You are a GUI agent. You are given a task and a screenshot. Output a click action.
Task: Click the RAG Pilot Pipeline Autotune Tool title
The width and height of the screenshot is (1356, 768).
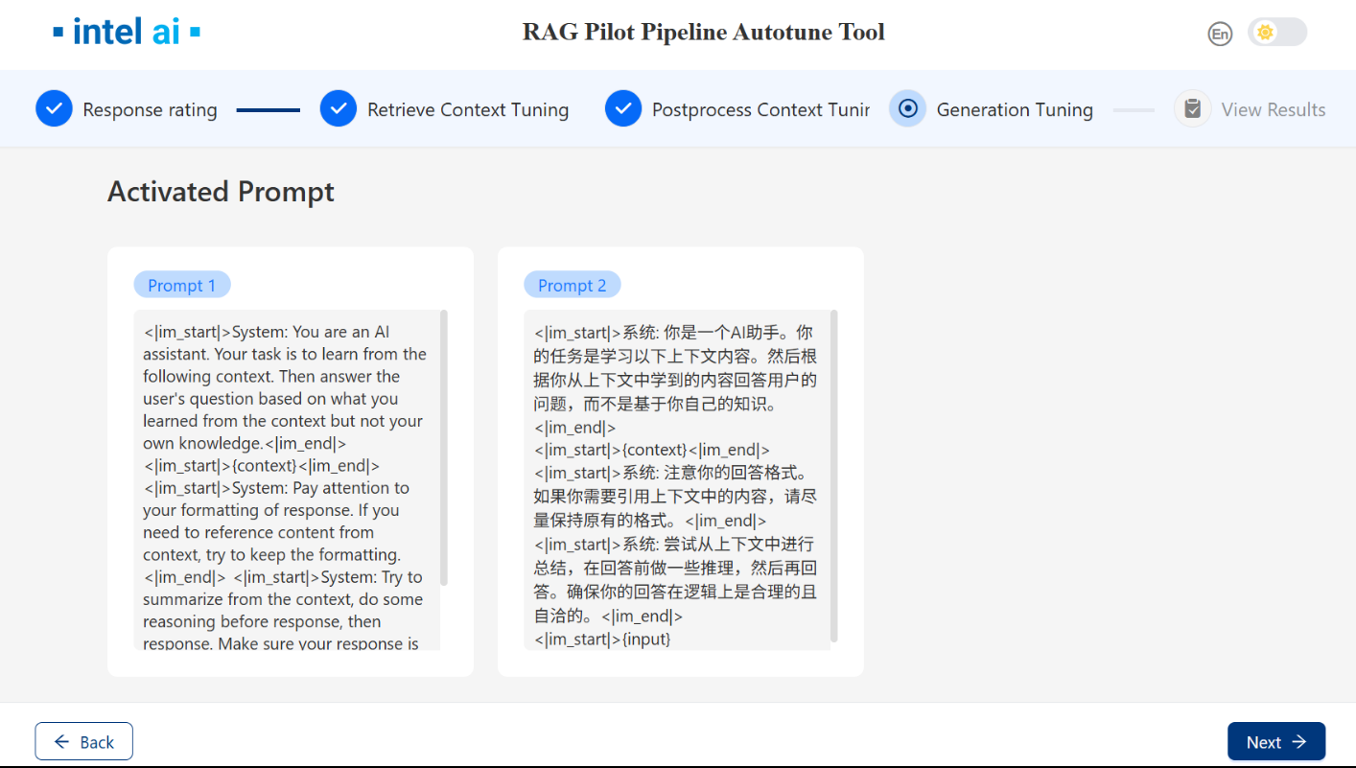[704, 32]
